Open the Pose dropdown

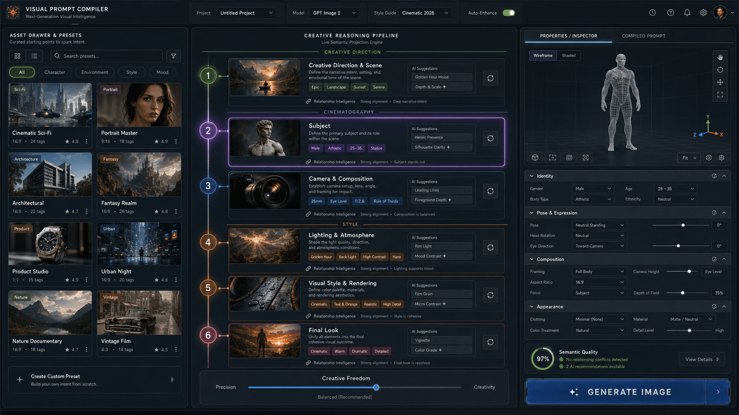[x=599, y=225]
